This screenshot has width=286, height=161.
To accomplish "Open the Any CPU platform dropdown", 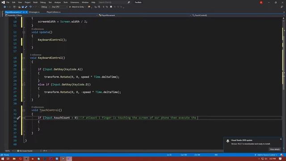I will 59,7.
